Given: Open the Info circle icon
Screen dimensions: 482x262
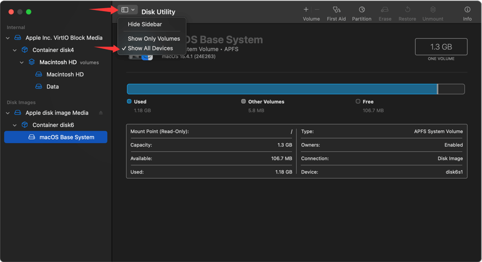Looking at the screenshot, I should pos(467,10).
